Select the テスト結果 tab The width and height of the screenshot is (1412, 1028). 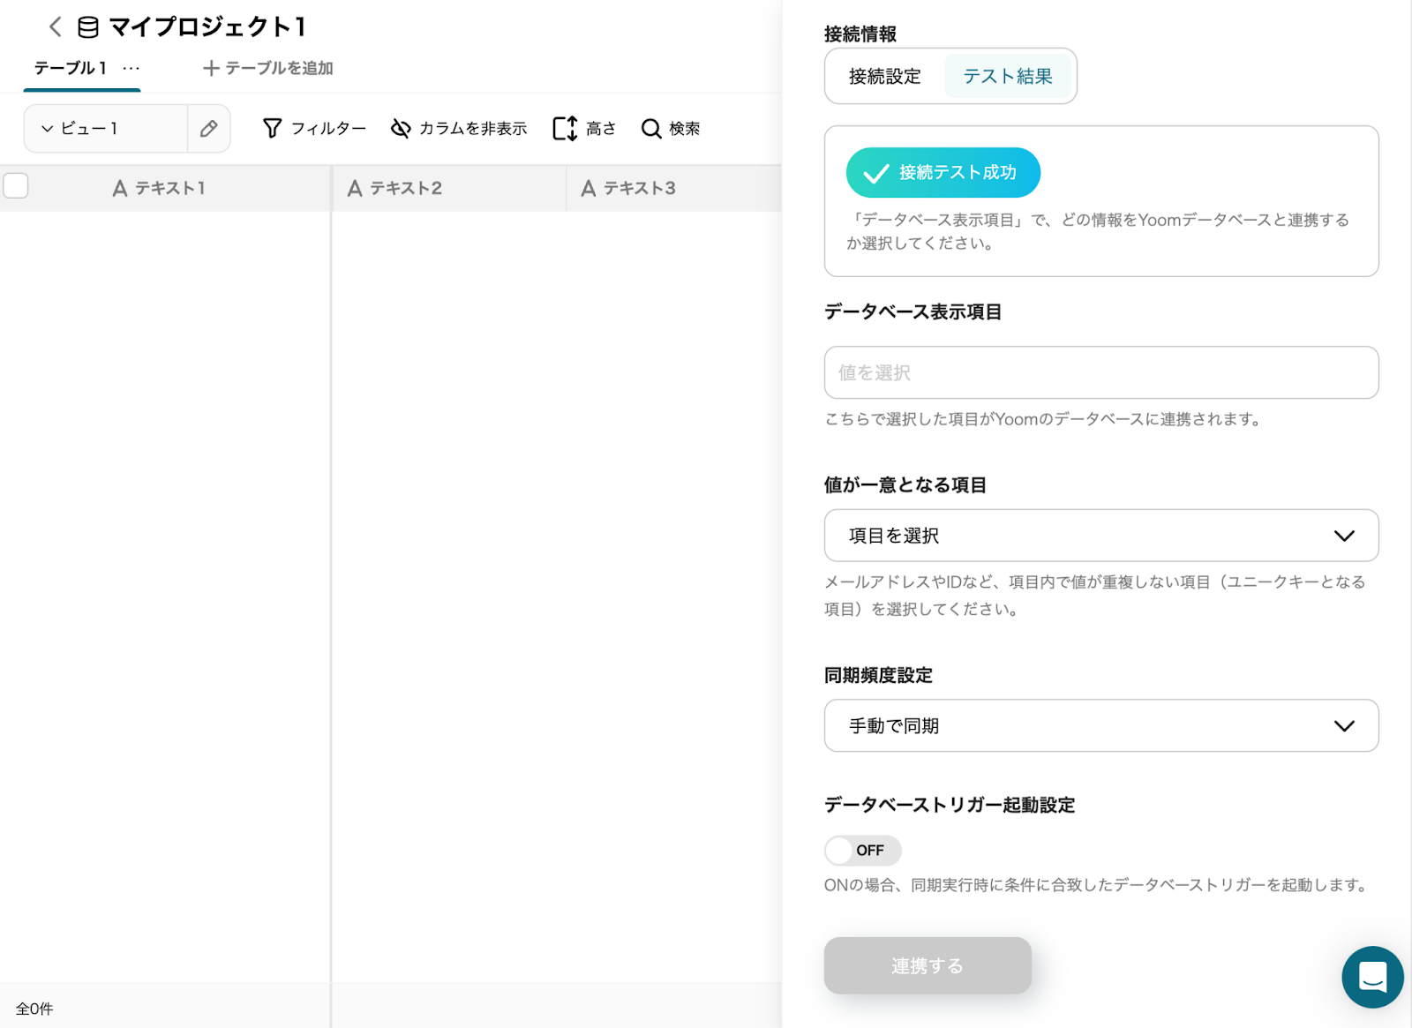1007,77
